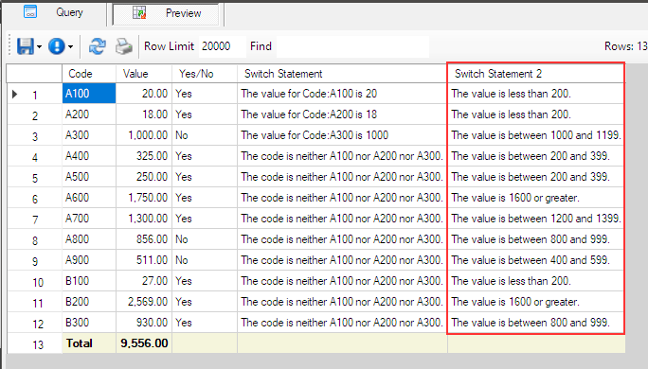The height and width of the screenshot is (369, 648).
Task: Click the row 1 selector arrow
Action: (15, 94)
